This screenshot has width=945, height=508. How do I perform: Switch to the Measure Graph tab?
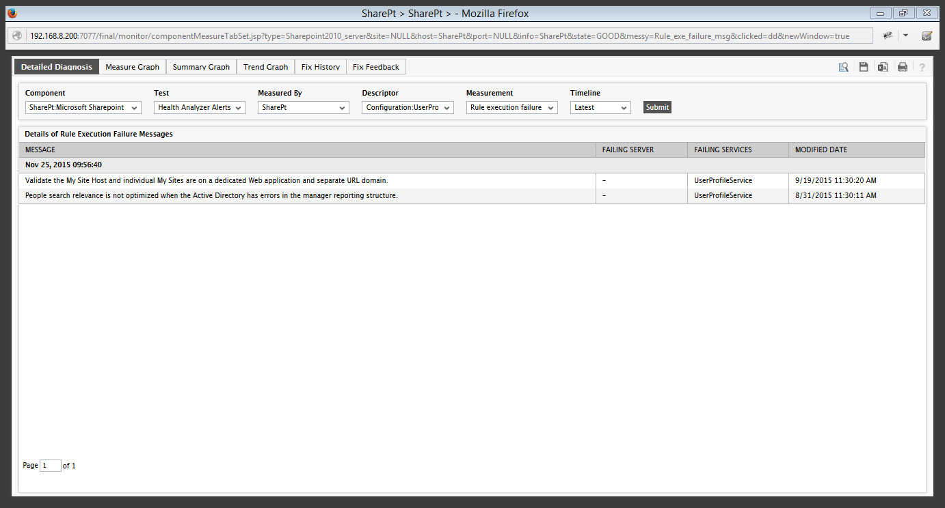[x=133, y=67]
